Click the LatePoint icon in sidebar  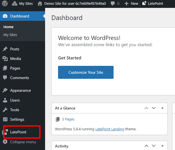click(x=6, y=132)
